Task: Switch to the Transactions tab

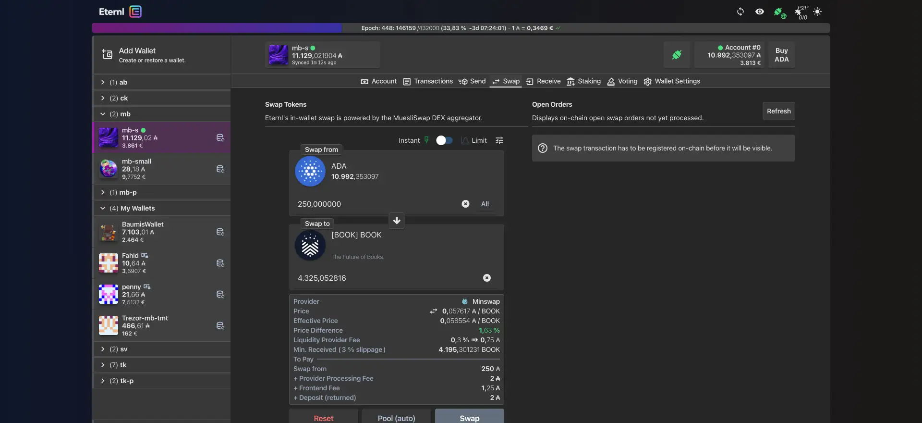Action: tap(428, 81)
